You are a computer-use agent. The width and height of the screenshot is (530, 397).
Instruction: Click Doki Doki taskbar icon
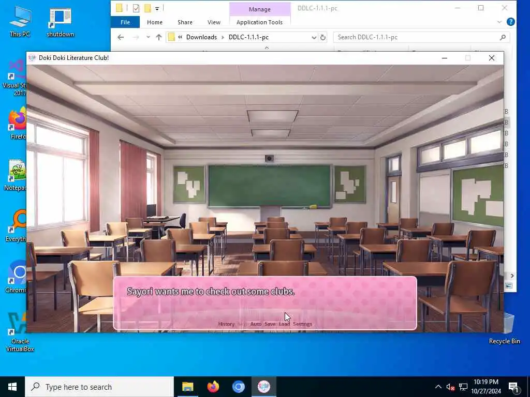tap(263, 387)
